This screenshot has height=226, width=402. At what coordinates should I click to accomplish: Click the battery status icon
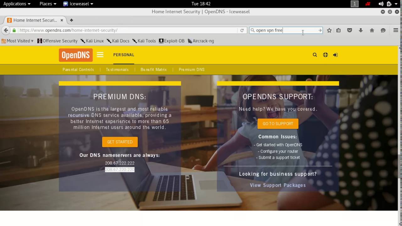click(x=389, y=4)
